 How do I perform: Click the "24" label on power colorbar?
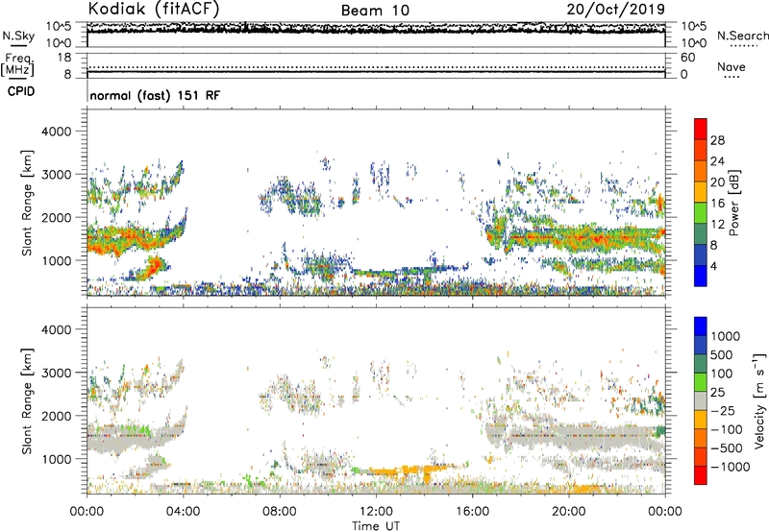coord(717,161)
